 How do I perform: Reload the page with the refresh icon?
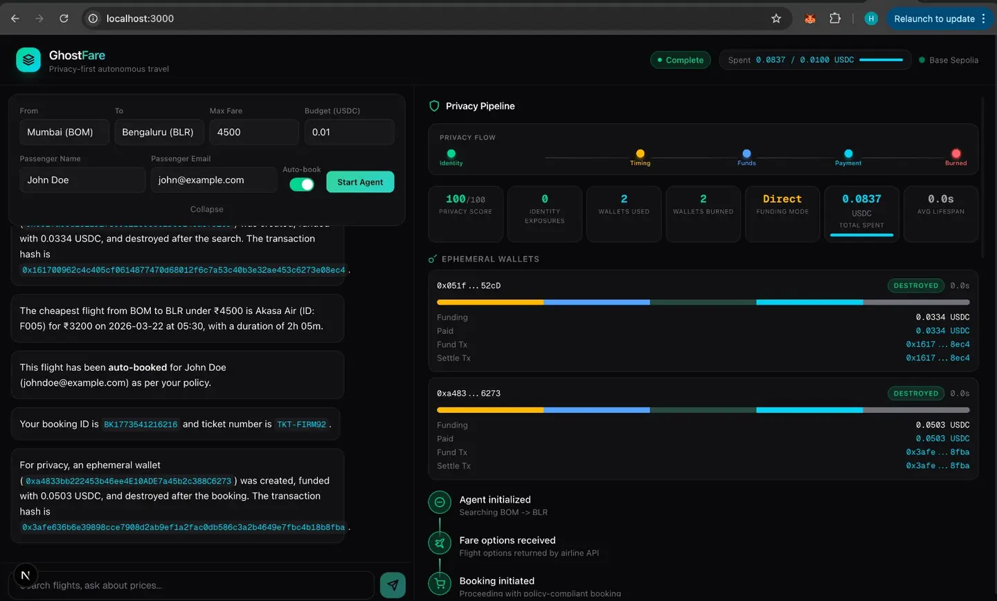64,19
